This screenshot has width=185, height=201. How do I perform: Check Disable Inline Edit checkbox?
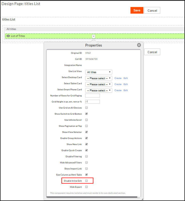[87, 181]
